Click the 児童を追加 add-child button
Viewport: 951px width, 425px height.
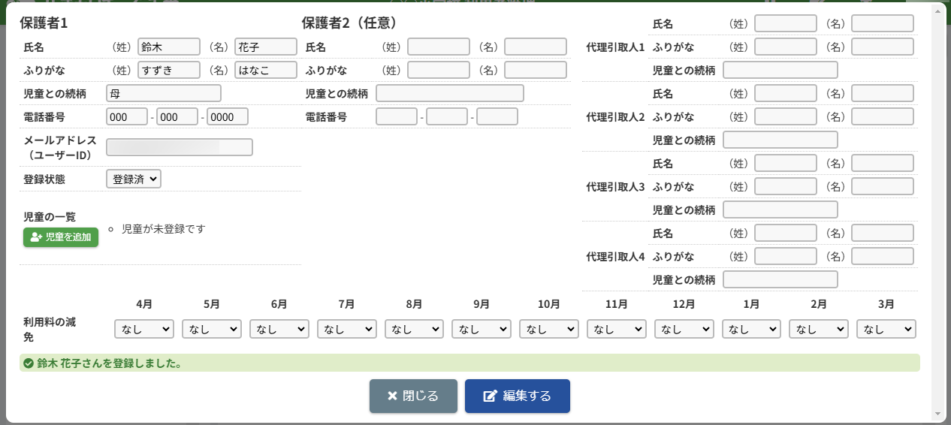(x=61, y=237)
